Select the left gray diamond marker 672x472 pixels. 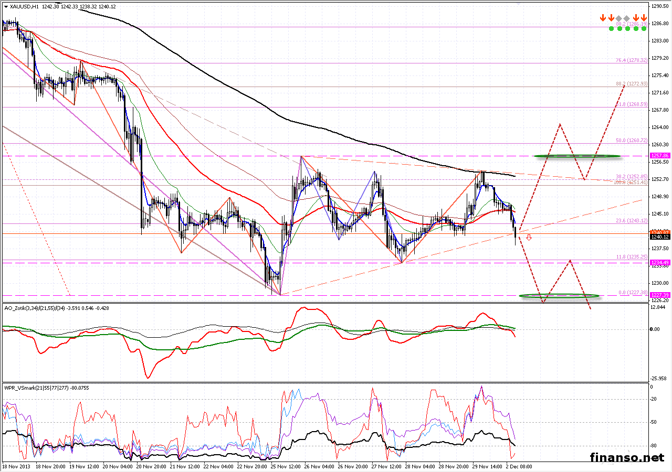[619, 18]
